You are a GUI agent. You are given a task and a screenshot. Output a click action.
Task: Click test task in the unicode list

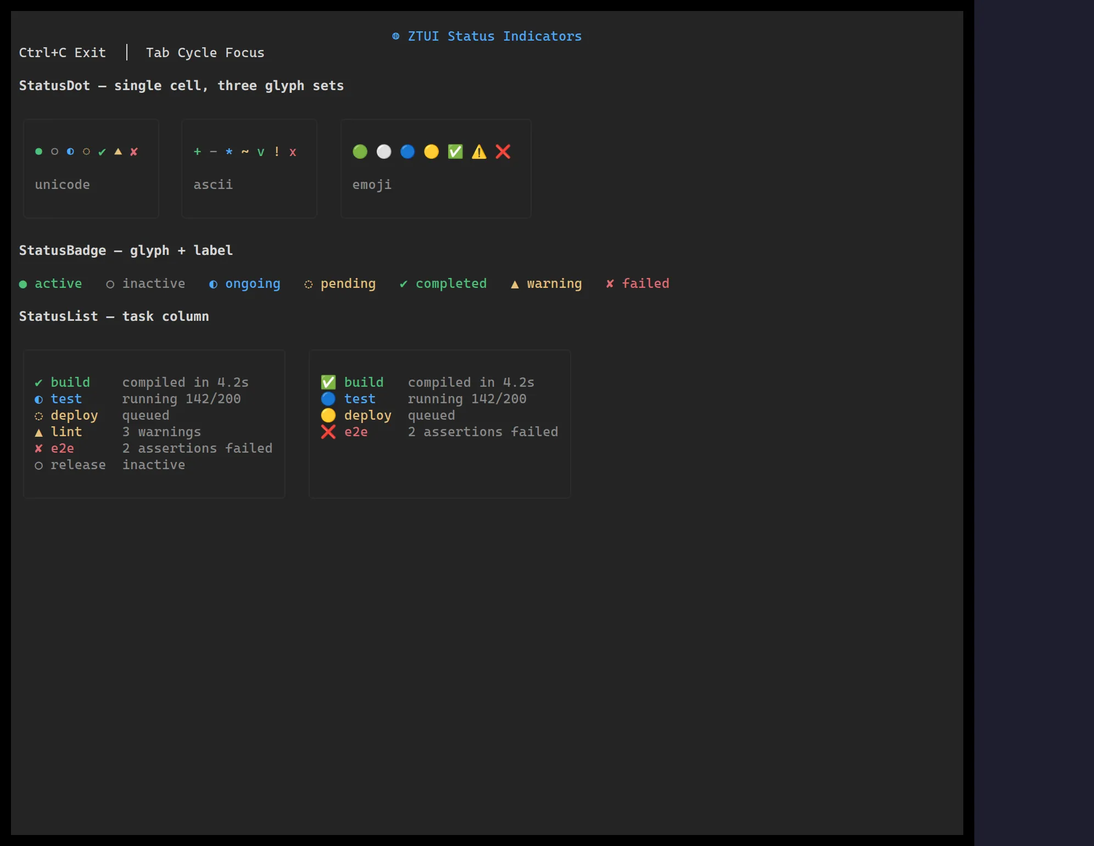[66, 399]
